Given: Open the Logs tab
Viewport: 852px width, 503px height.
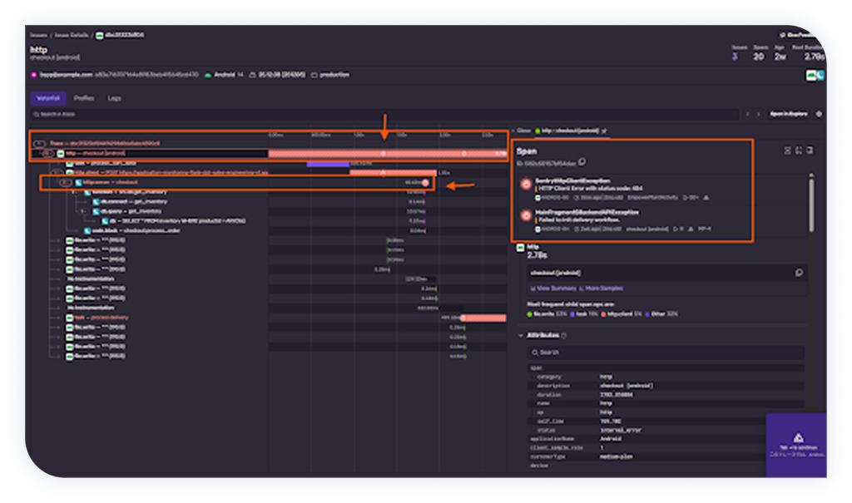Looking at the screenshot, I should [x=114, y=98].
